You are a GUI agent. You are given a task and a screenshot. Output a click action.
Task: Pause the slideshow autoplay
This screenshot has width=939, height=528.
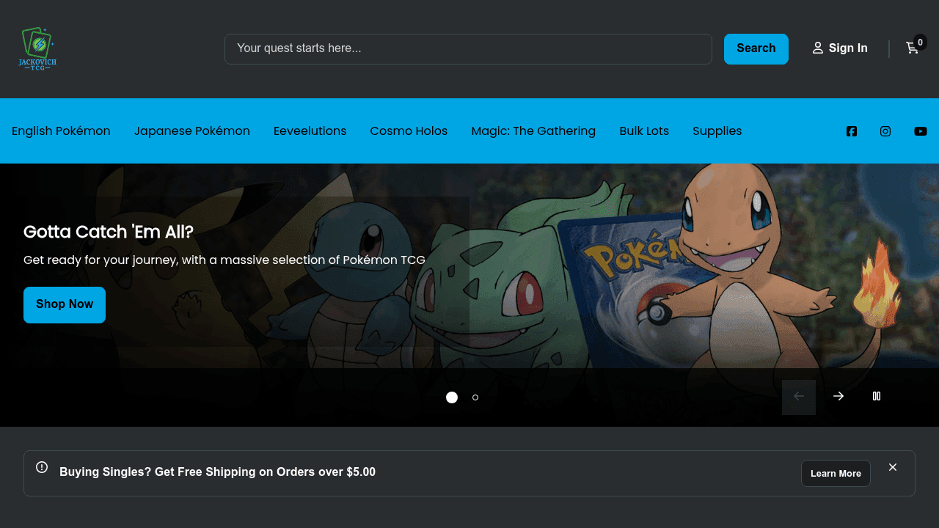(x=877, y=397)
